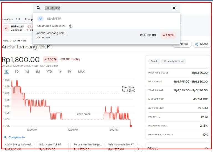Switch chart to 1Y range
Image resolution: width=213 pixels, height=152 pixels.
pos(60,72)
